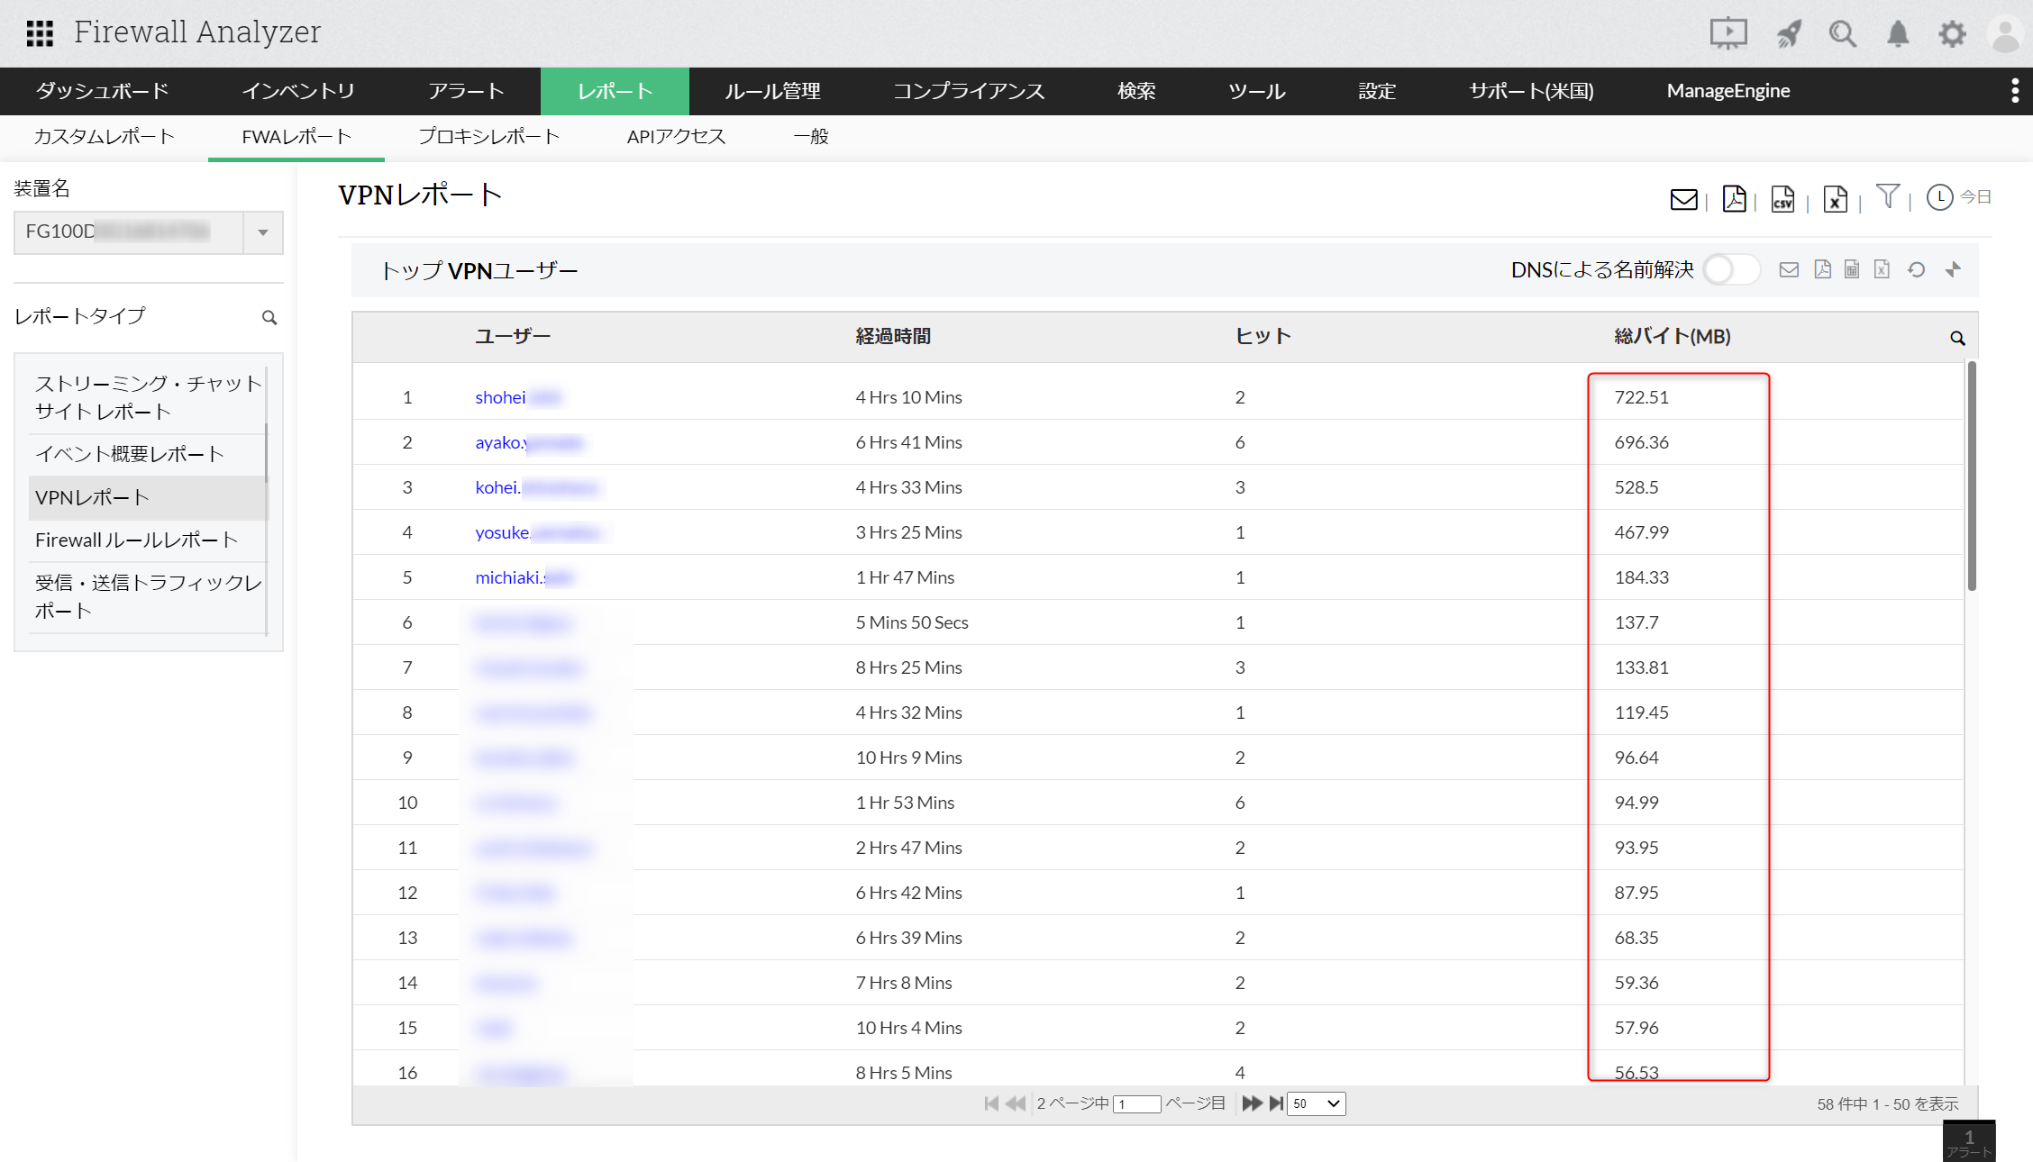Open the rows-per-page 50 dropdown
Image resolution: width=2033 pixels, height=1162 pixels.
[1317, 1103]
